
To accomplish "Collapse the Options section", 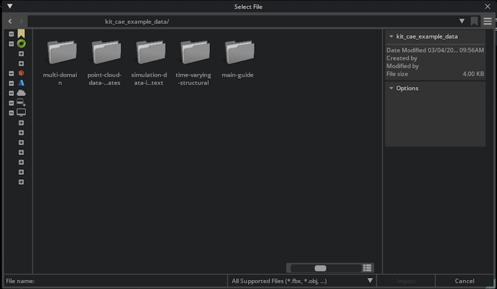I will [391, 88].
